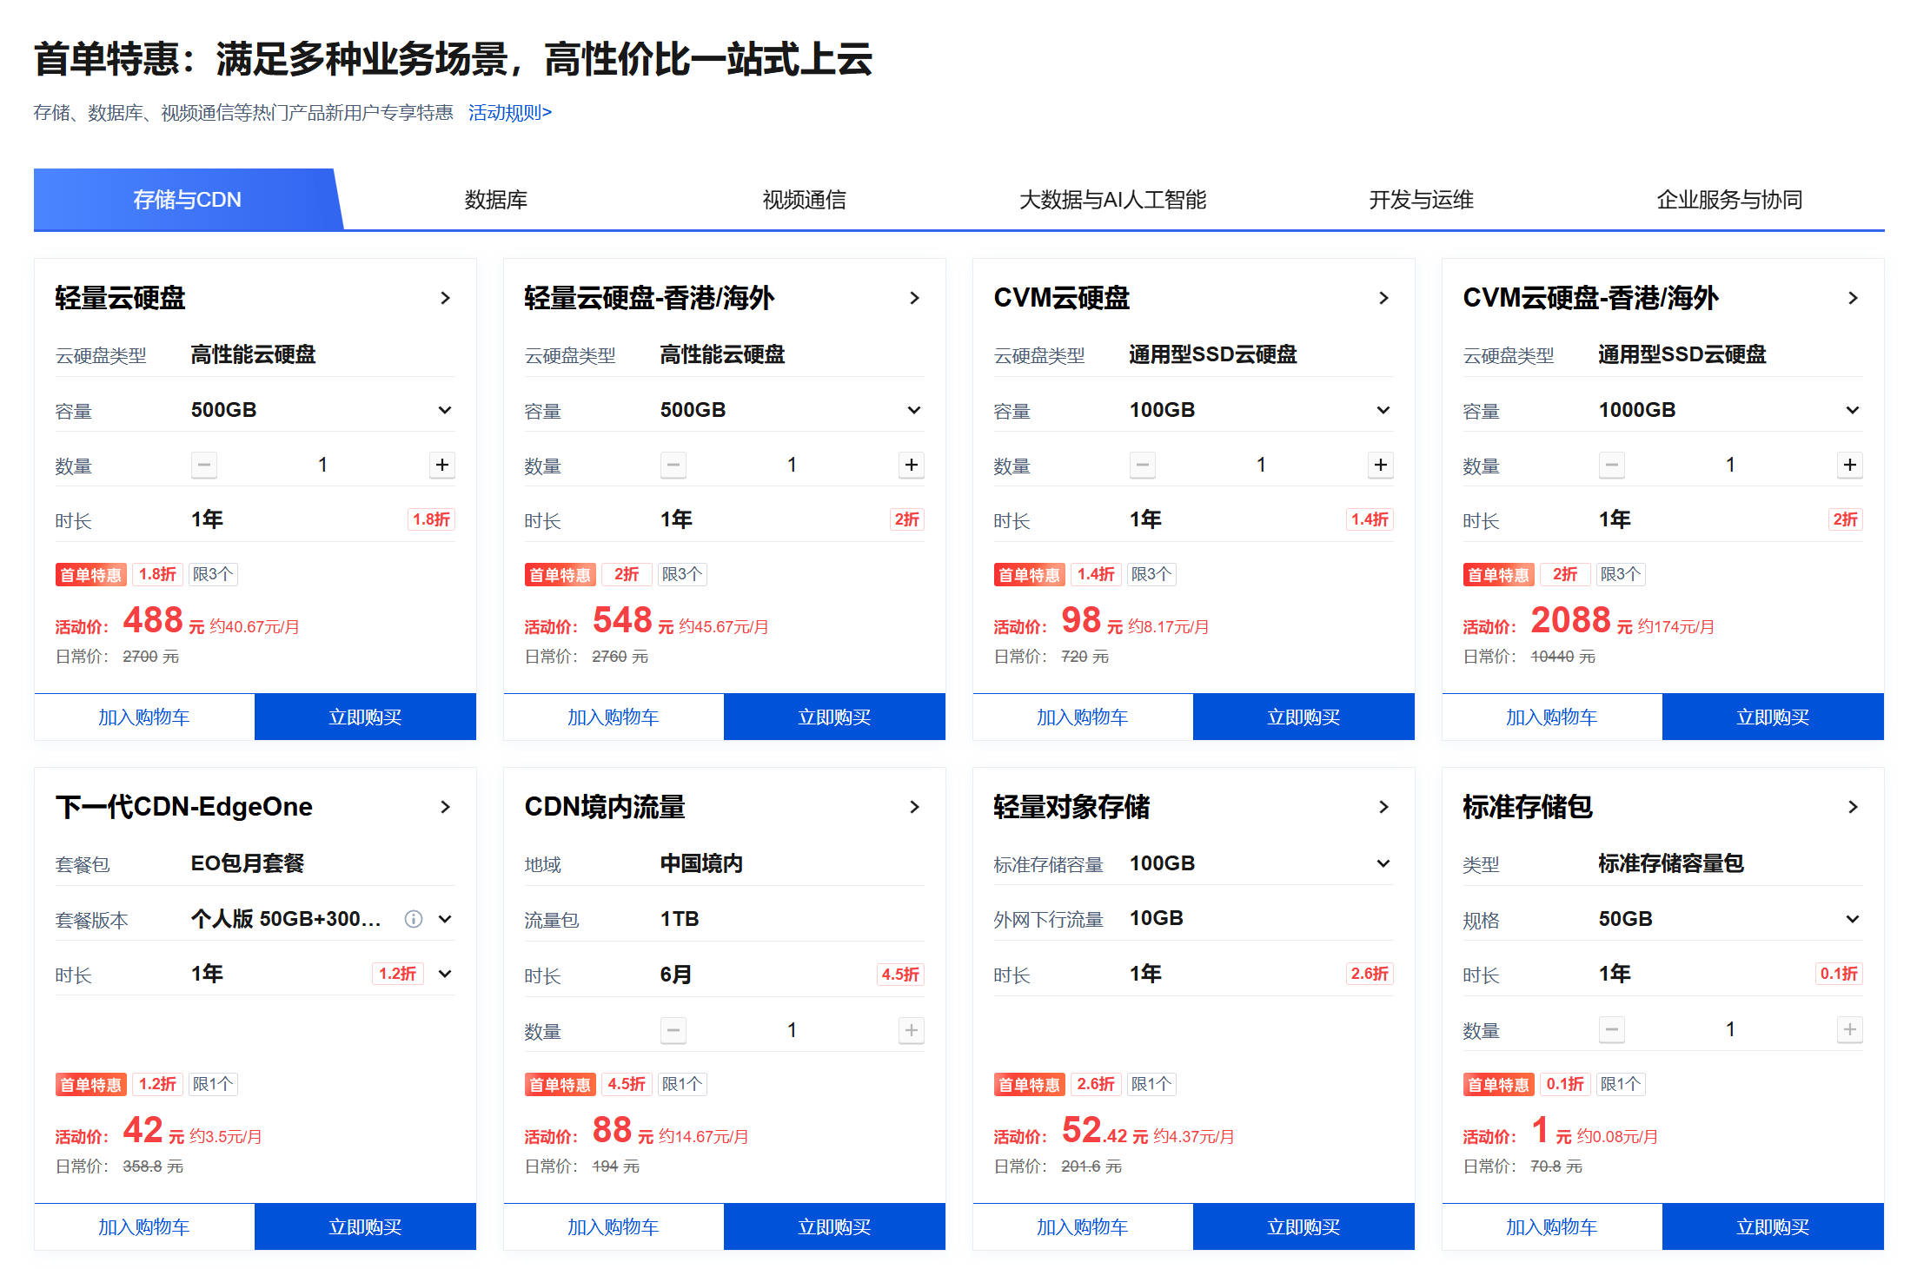Image resolution: width=1917 pixels, height=1269 pixels.
Task: Add 轻量云硬盘-香港/海外 to cart
Action: pyautogui.click(x=614, y=717)
